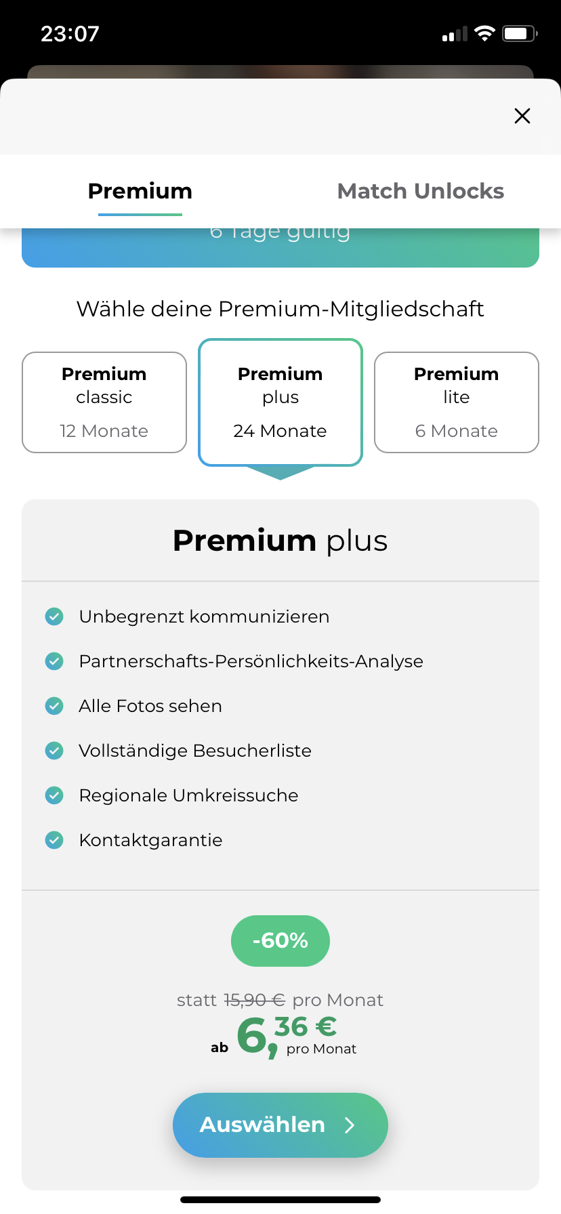Screen dimensions: 561x1214
Task: Switch to the Match Unlocks tab
Action: 420,190
